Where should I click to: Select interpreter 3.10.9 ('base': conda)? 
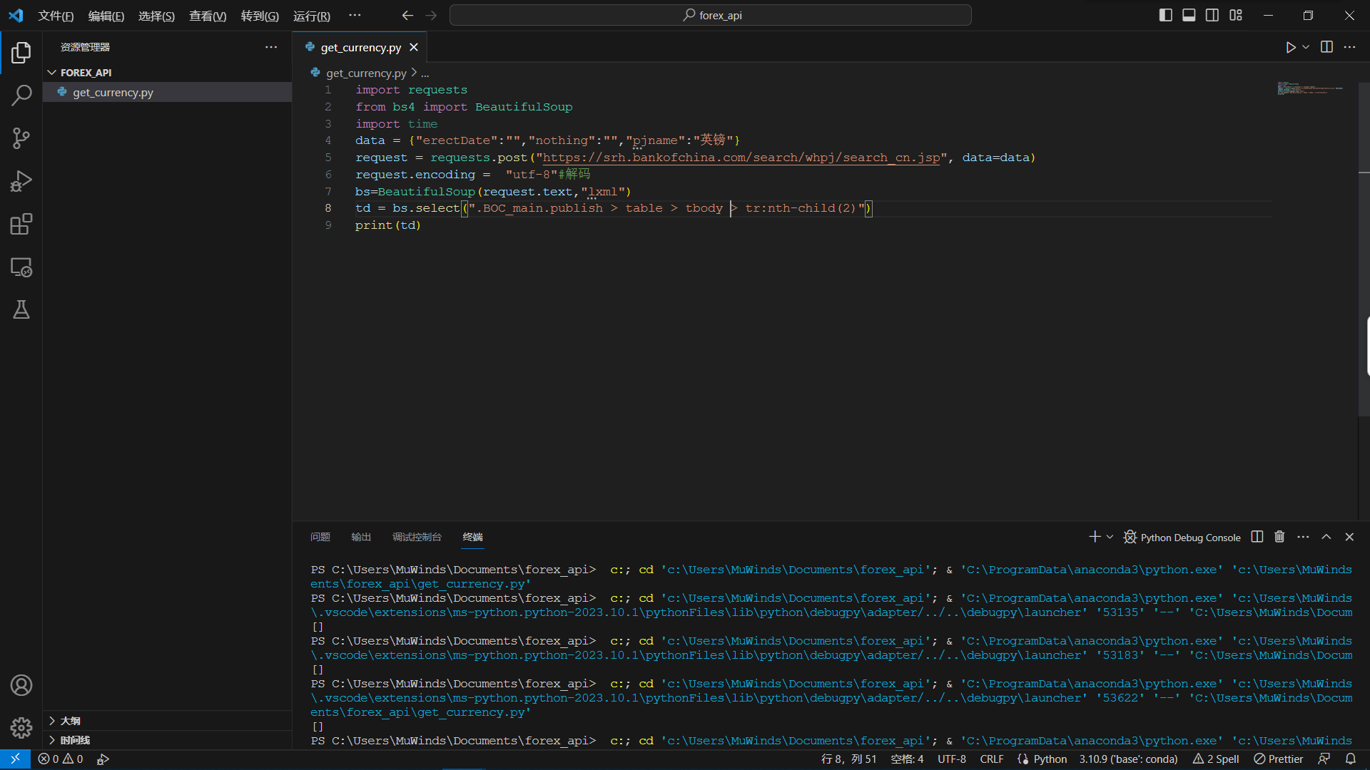coord(1128,759)
